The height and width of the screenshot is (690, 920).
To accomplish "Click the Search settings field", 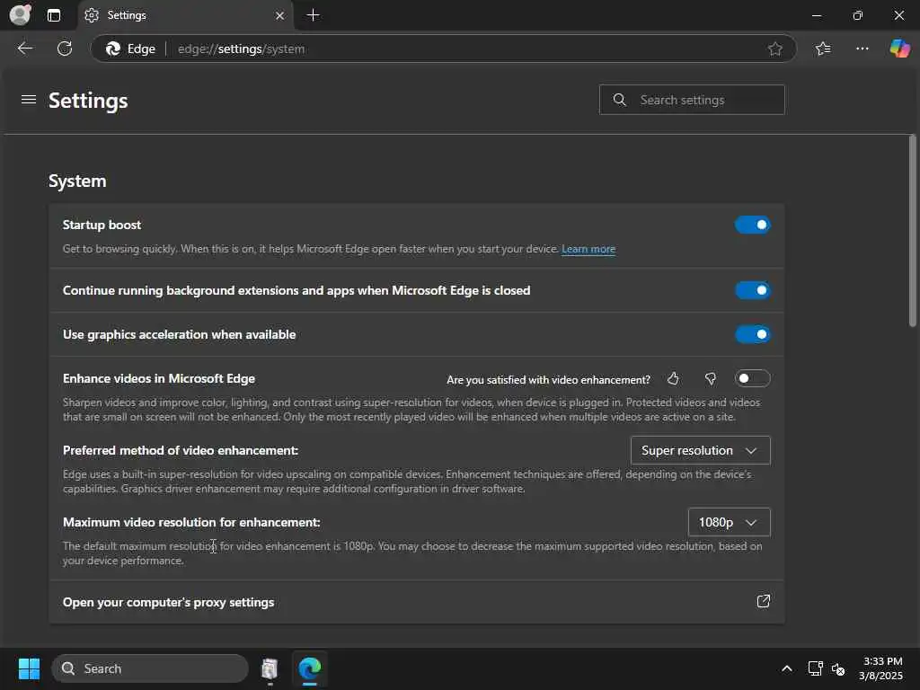I will click(x=692, y=100).
